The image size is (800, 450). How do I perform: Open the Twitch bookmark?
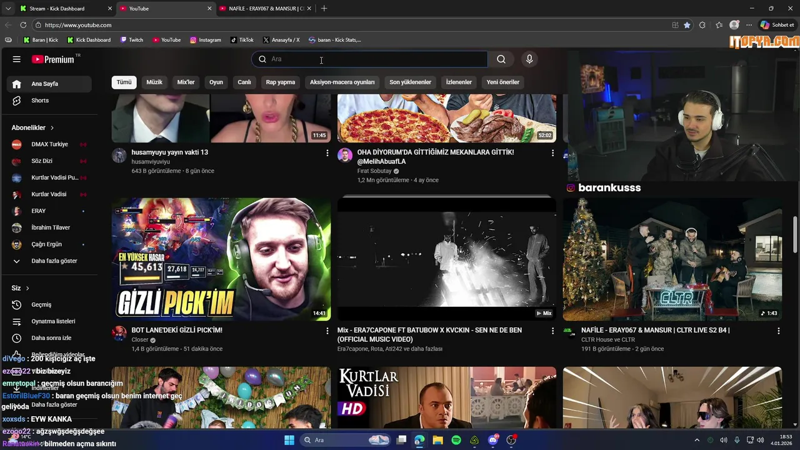click(x=131, y=40)
